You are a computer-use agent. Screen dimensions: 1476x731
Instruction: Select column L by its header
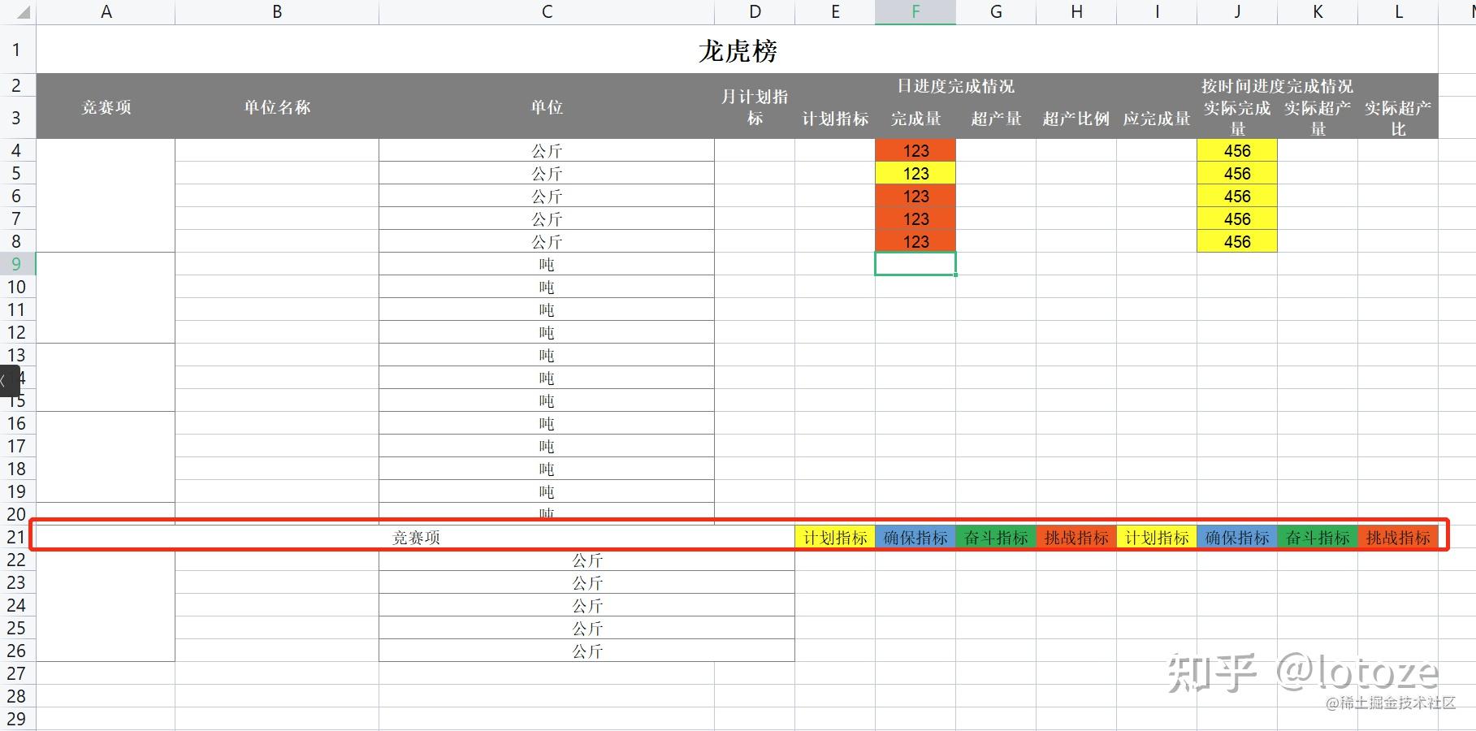pos(1398,11)
